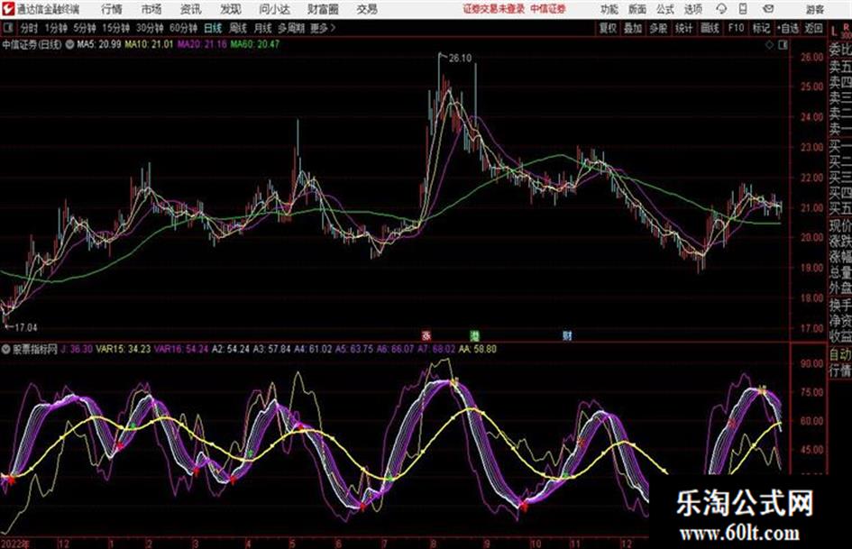Open the 问小达 menu
Image resolution: width=852 pixels, height=549 pixels.
pyautogui.click(x=274, y=9)
